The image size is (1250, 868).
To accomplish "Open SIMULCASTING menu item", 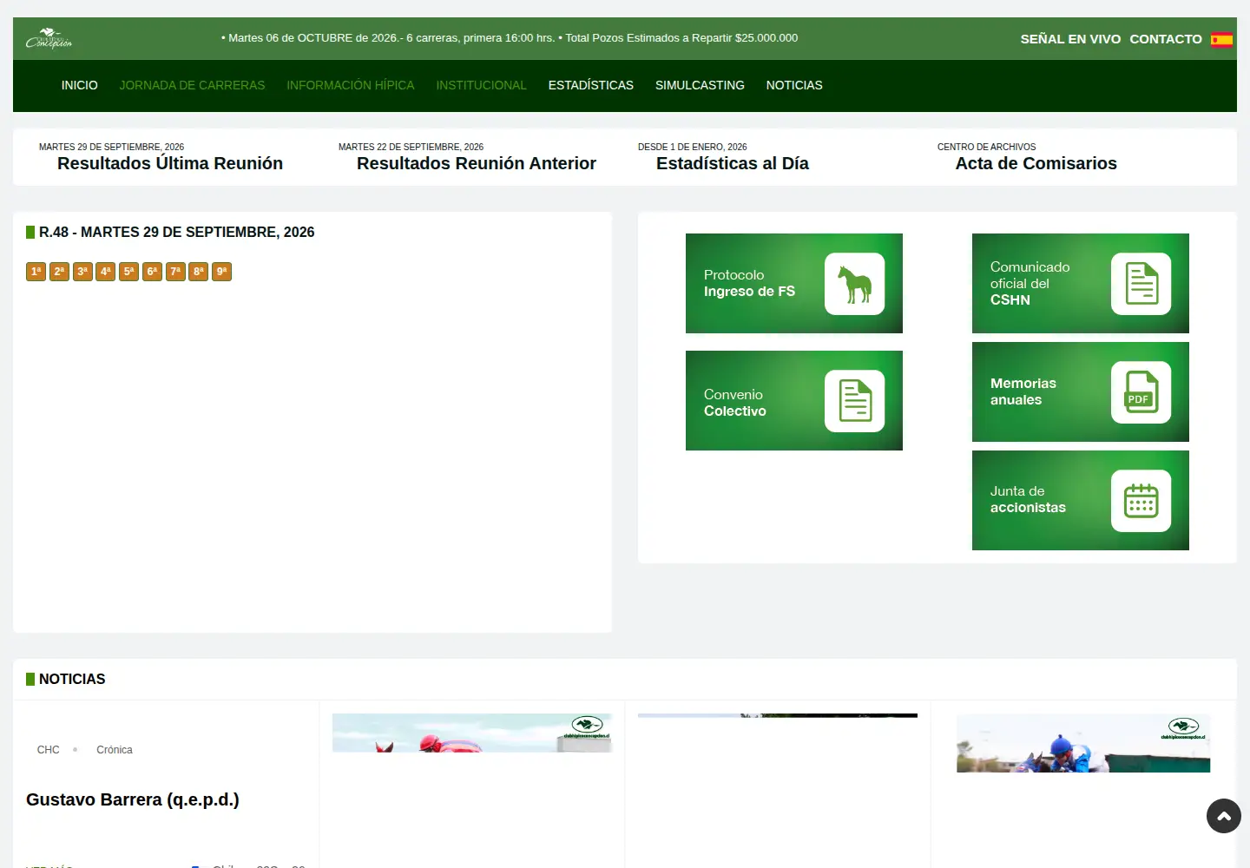I will point(700,85).
